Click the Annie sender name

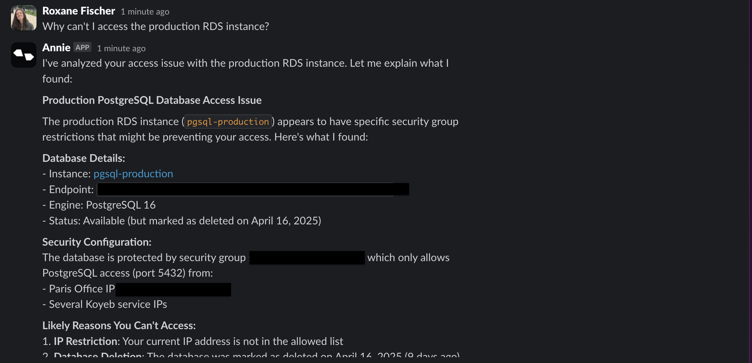coord(56,48)
